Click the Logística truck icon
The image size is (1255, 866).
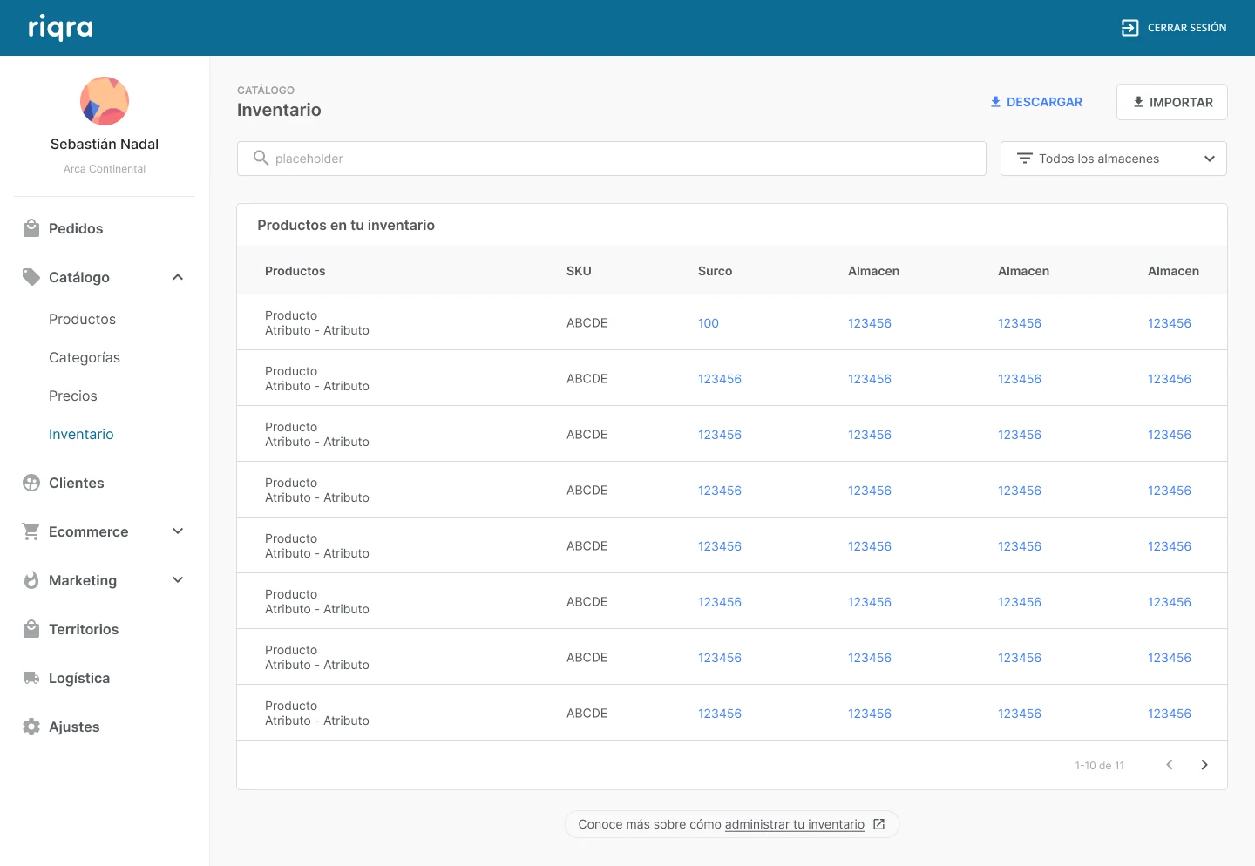click(x=31, y=678)
